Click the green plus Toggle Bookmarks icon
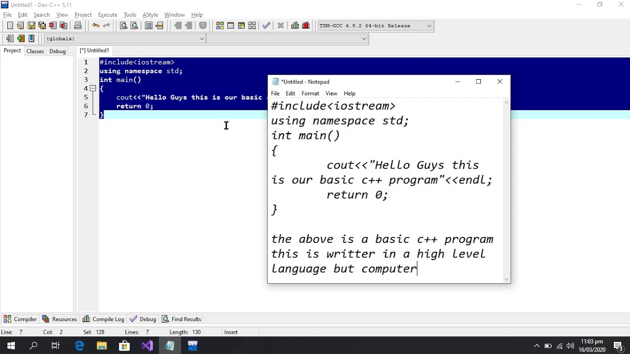 pos(21,38)
